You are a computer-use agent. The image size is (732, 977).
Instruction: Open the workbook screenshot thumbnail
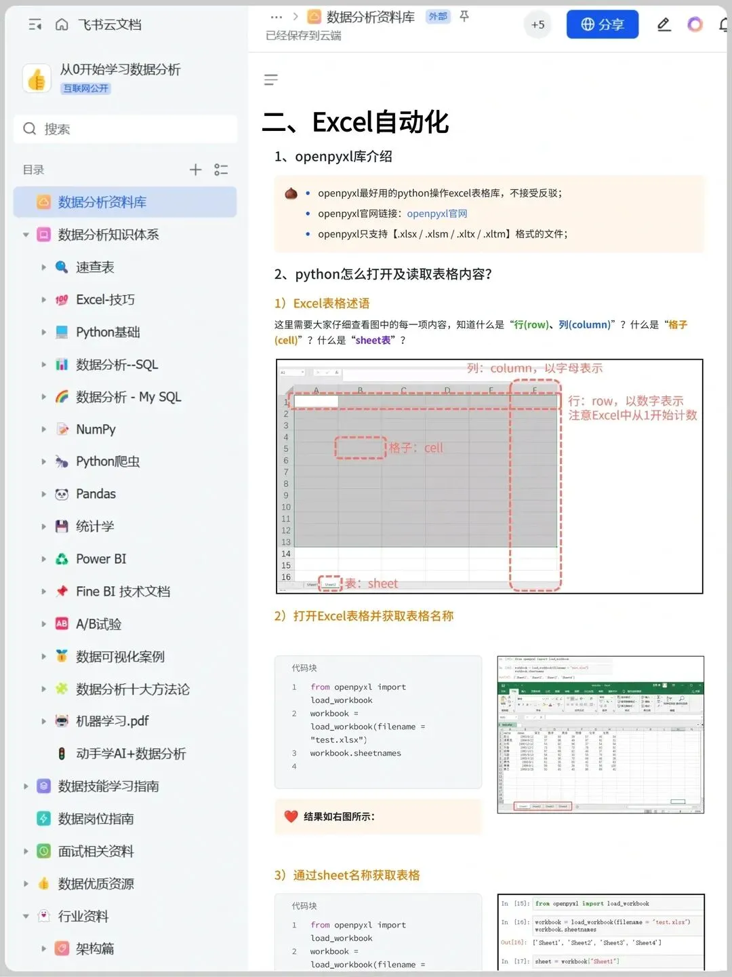coord(601,735)
